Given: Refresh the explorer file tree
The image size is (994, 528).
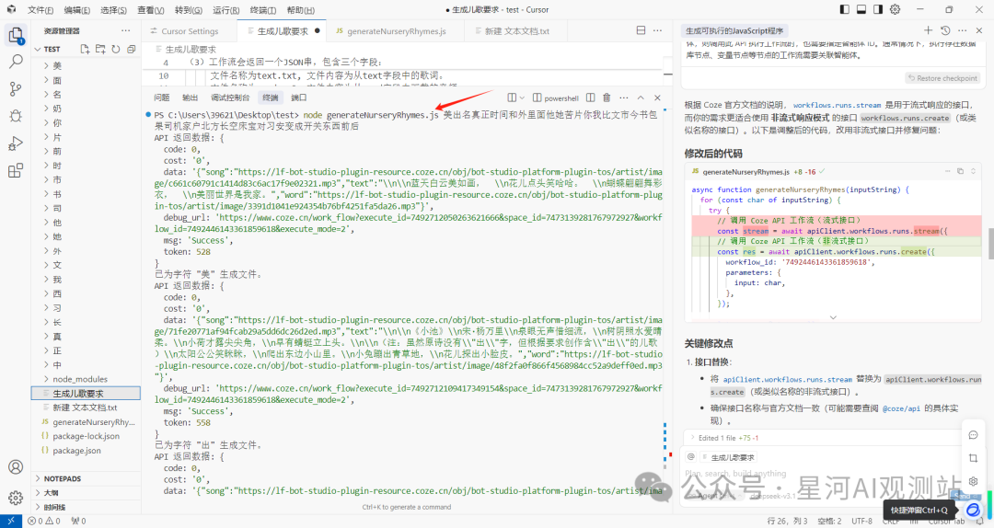Looking at the screenshot, I should click(x=115, y=49).
